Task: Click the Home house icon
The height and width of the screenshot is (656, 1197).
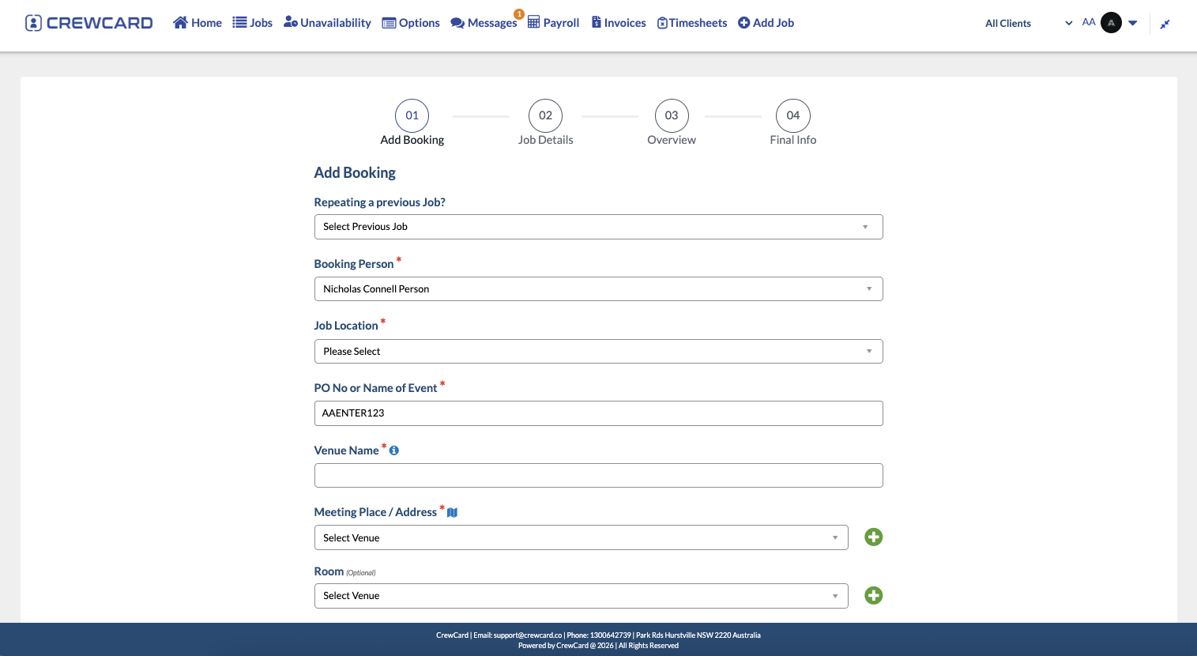Action: click(180, 22)
